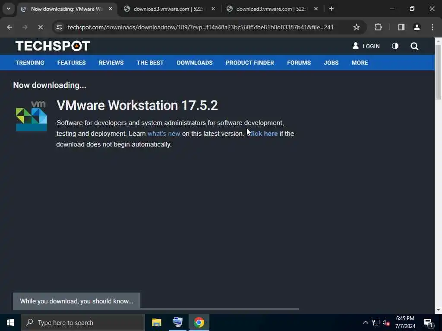Open network status tray icon

(376, 322)
